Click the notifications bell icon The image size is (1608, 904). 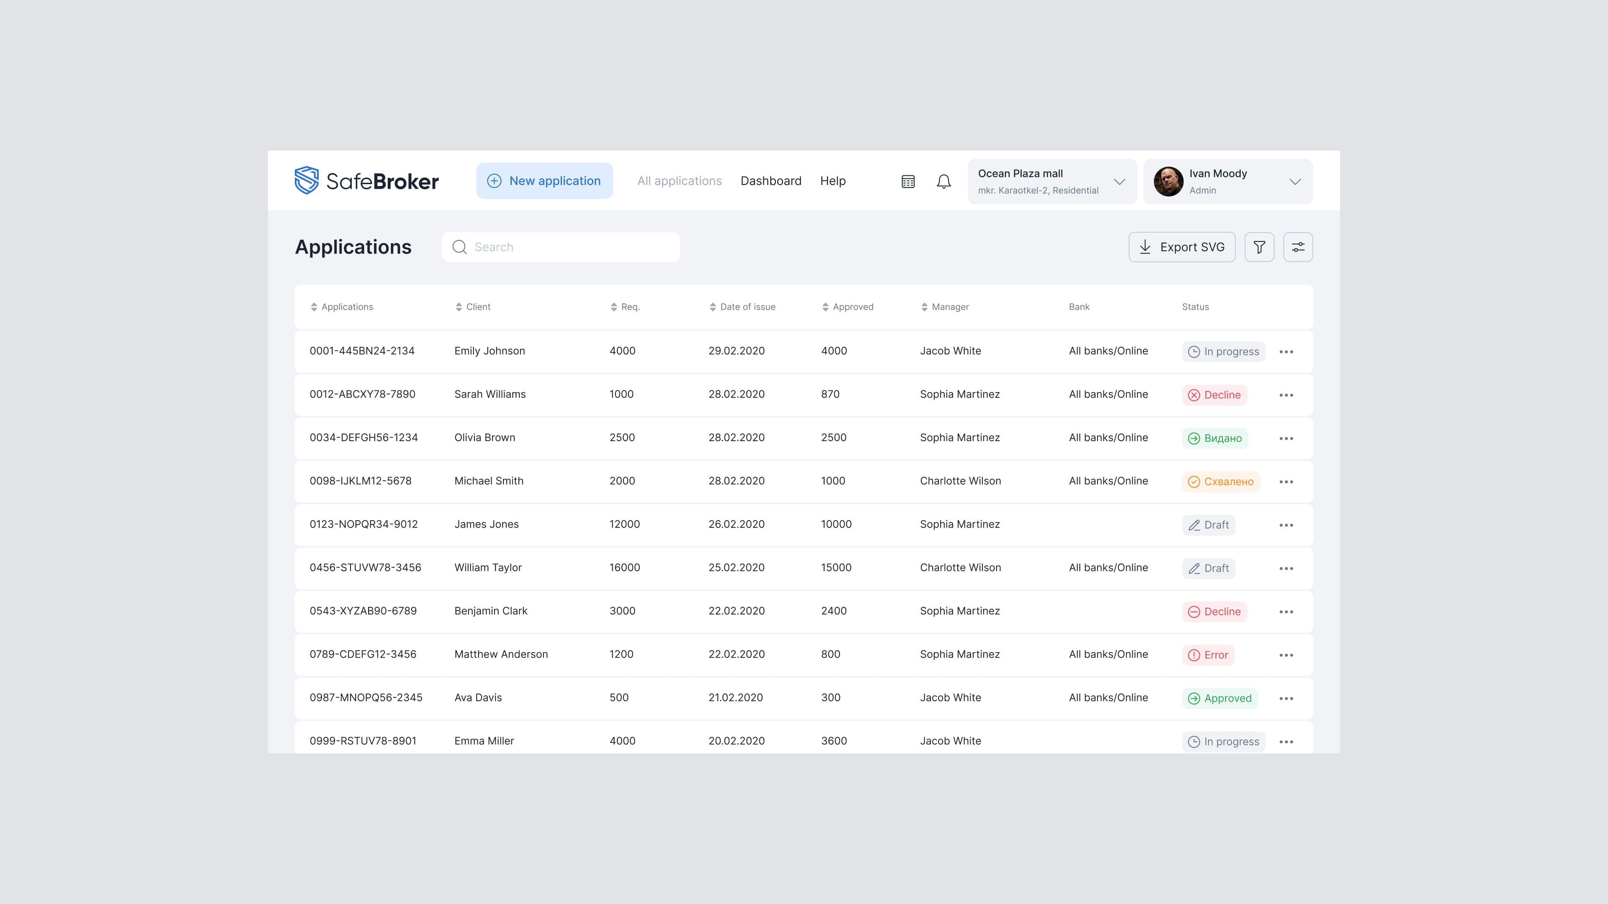point(943,182)
